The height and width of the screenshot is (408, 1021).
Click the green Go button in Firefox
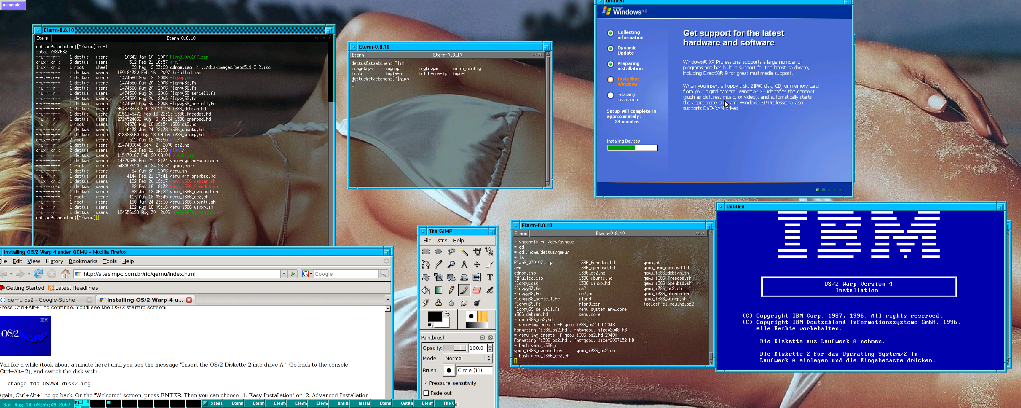293,274
